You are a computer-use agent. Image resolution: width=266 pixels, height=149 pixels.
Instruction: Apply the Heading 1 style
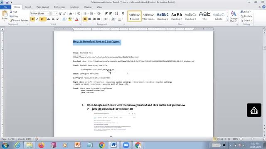click(x=163, y=16)
